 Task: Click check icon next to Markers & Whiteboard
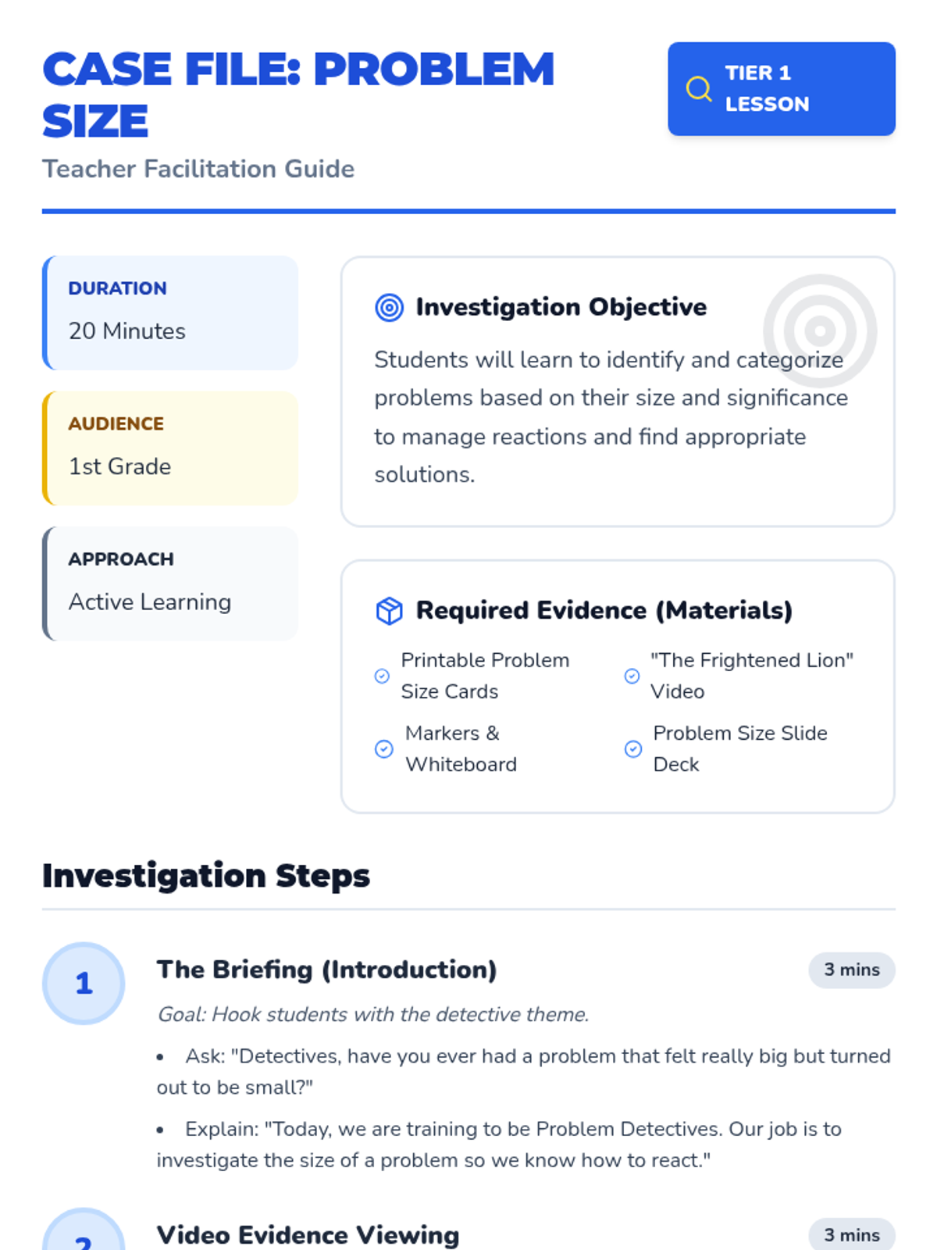click(x=384, y=749)
